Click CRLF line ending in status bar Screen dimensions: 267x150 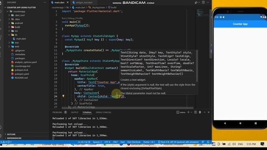[x=115, y=142]
